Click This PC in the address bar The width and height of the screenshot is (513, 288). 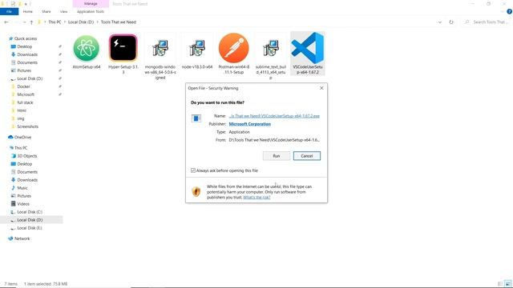pos(55,22)
